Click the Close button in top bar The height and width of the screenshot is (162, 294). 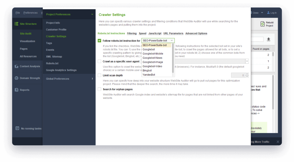click(x=255, y=13)
